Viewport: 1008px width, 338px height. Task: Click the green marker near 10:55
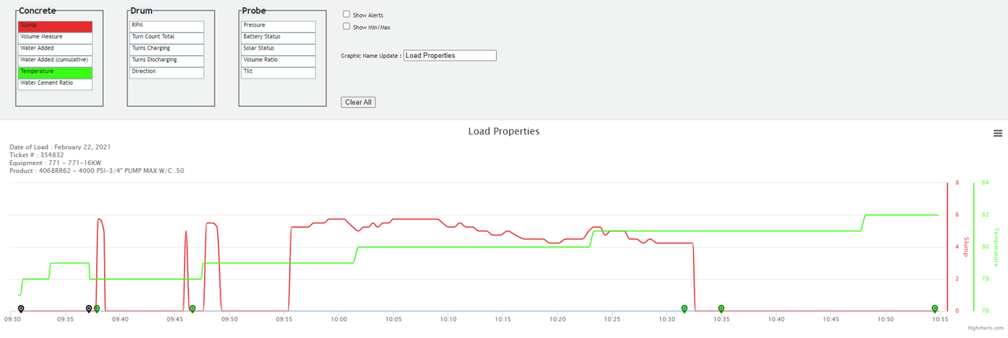(935, 309)
